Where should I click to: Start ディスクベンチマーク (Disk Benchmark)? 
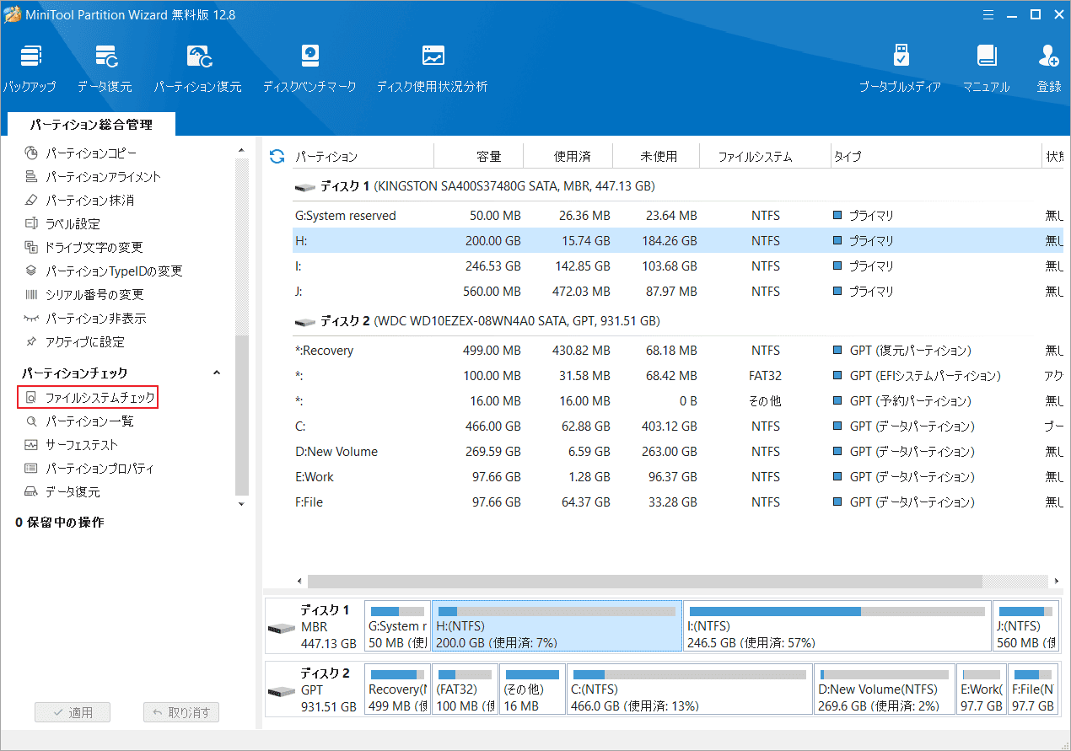[309, 67]
